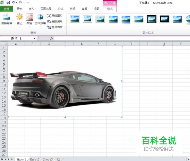This screenshot has height=161, width=190.
Task: Apply the ninth simple black frame style
Action: coord(177,19)
